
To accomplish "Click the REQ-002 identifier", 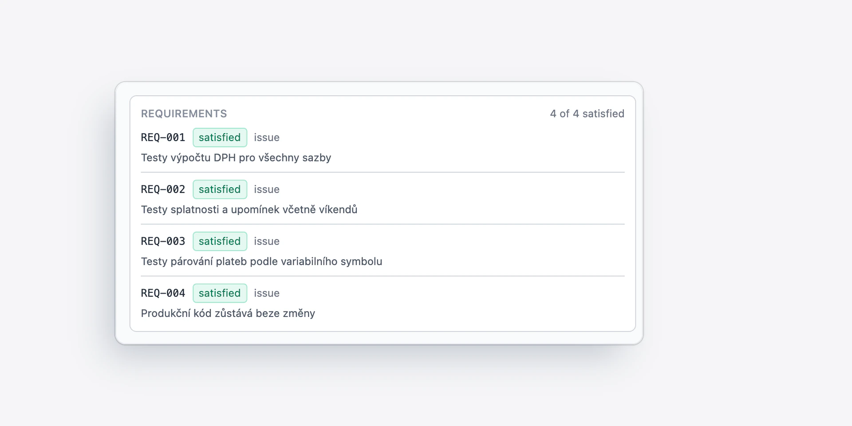I will tap(163, 189).
